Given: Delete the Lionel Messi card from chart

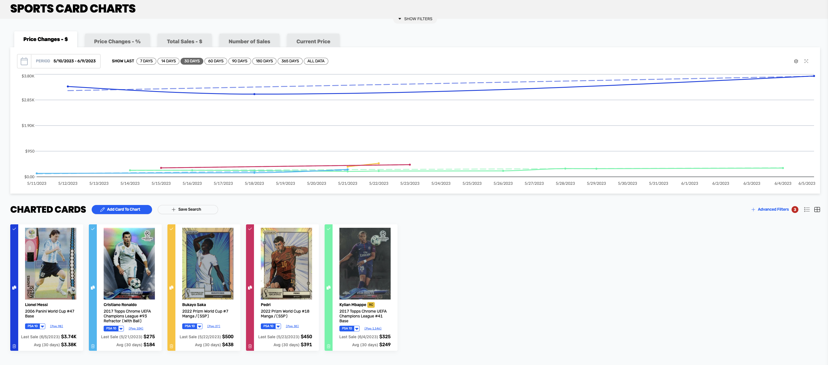Looking at the screenshot, I should 14,346.
